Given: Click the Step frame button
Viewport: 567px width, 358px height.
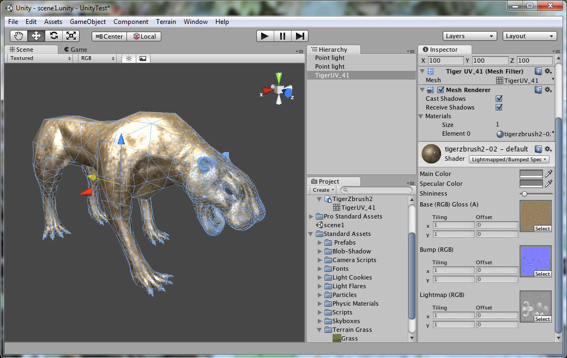Looking at the screenshot, I should pyautogui.click(x=300, y=36).
